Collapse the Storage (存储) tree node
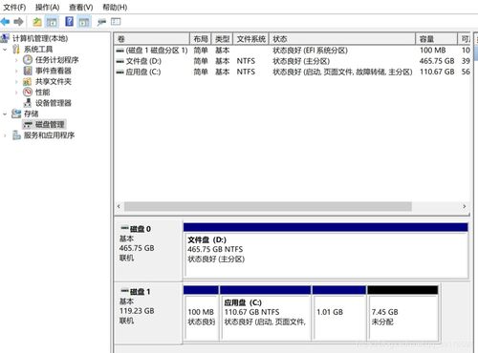The width and height of the screenshot is (478, 353). pos(5,114)
